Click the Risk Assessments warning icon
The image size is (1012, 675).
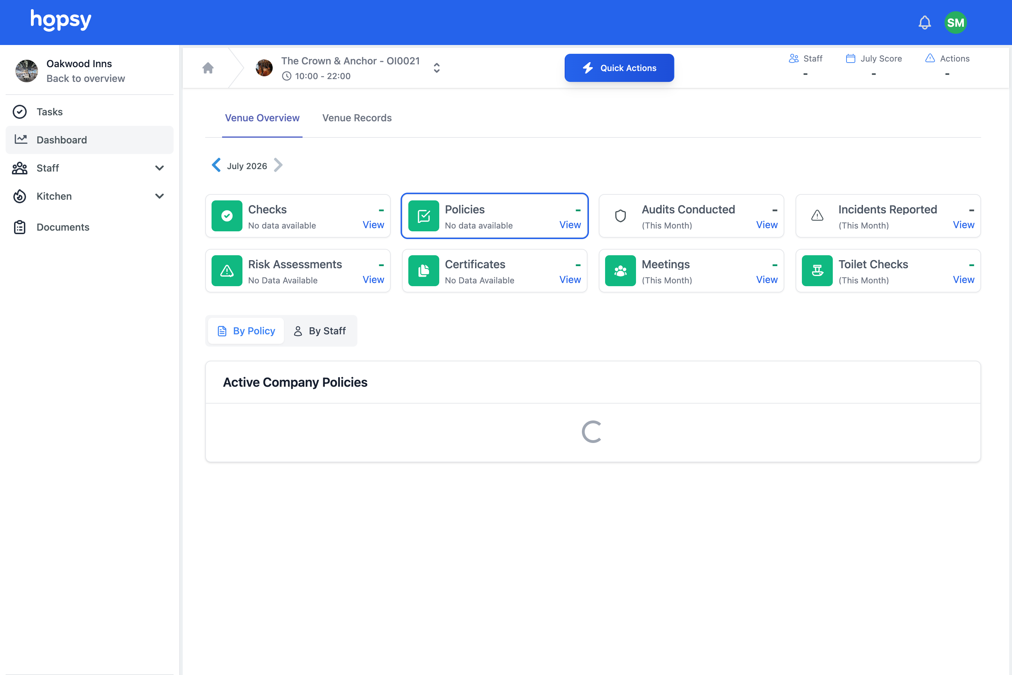coord(227,271)
